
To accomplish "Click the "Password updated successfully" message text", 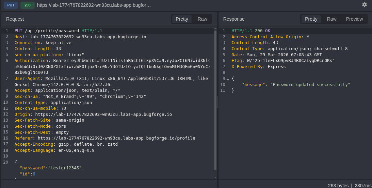I will tap(310, 85).
